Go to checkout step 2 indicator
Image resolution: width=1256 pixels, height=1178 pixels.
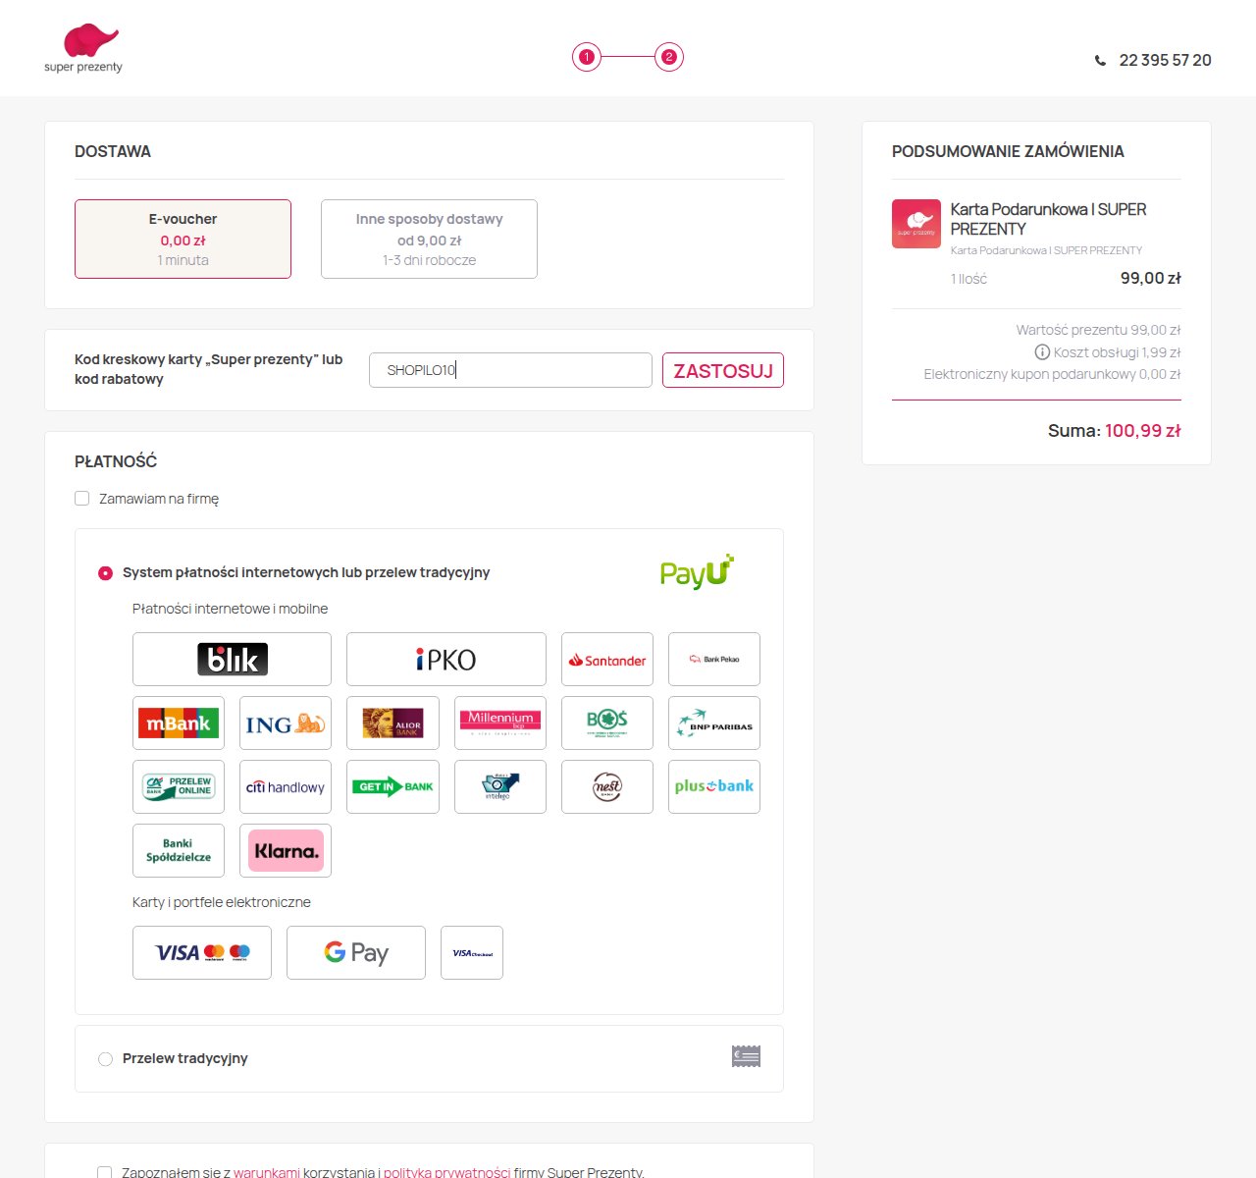tap(669, 57)
